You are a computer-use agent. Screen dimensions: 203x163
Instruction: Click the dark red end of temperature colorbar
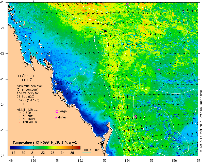79,148
